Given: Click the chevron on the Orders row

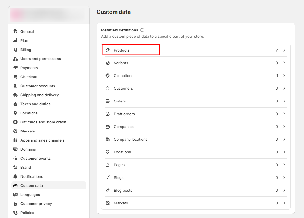Looking at the screenshot, I should point(284,101).
